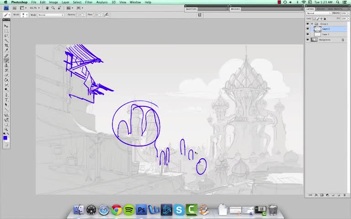Toggle lock all for layer

click(324, 19)
